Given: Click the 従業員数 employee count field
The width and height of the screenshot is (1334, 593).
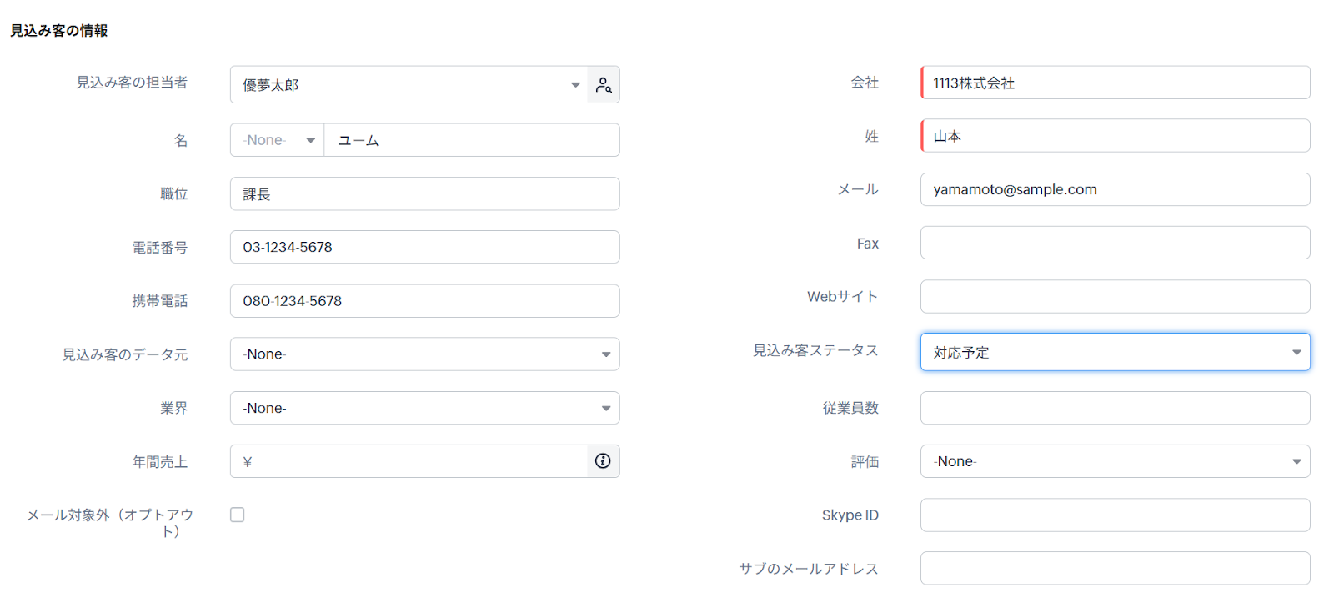Looking at the screenshot, I should pos(1115,408).
